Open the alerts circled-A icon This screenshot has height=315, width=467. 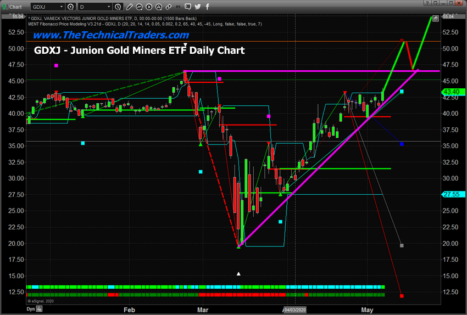point(159,7)
